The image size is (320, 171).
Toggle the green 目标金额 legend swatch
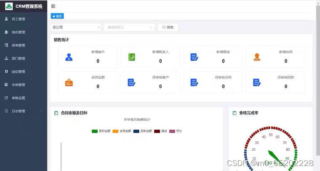95,131
